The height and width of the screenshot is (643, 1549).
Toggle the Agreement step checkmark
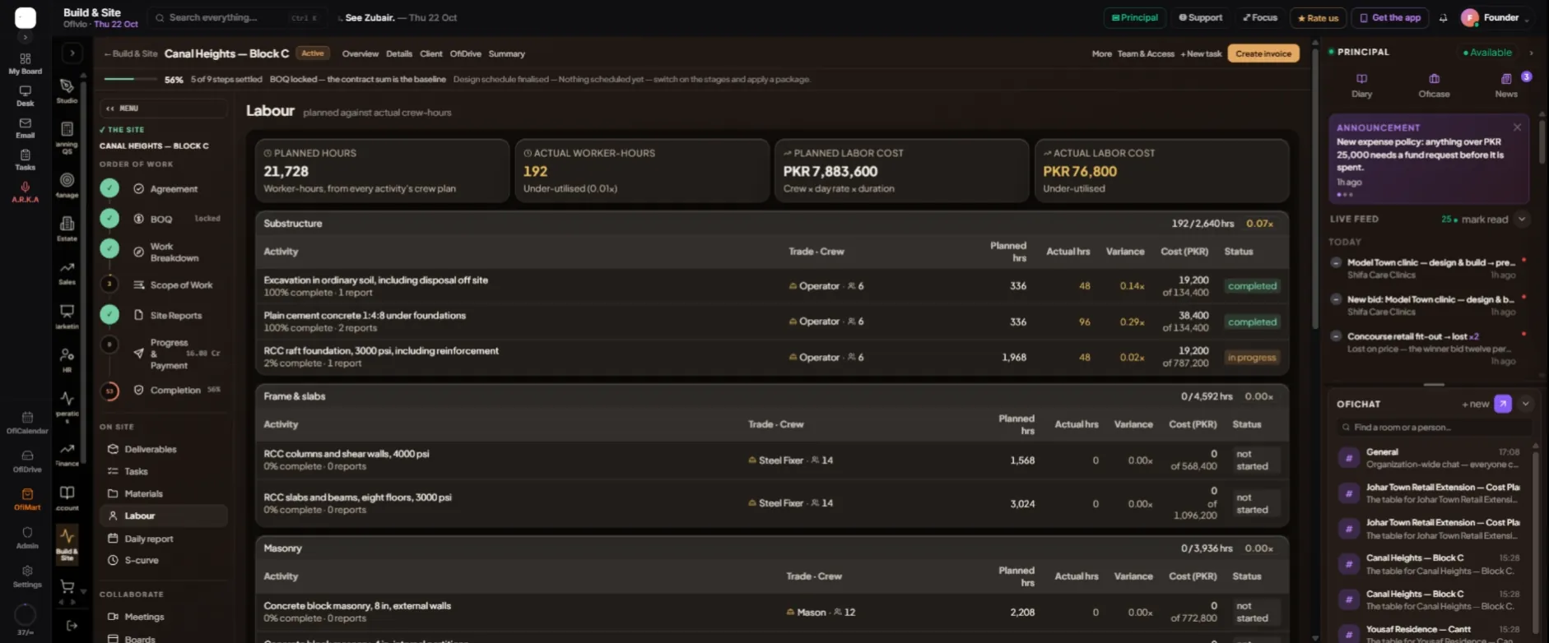[109, 188]
